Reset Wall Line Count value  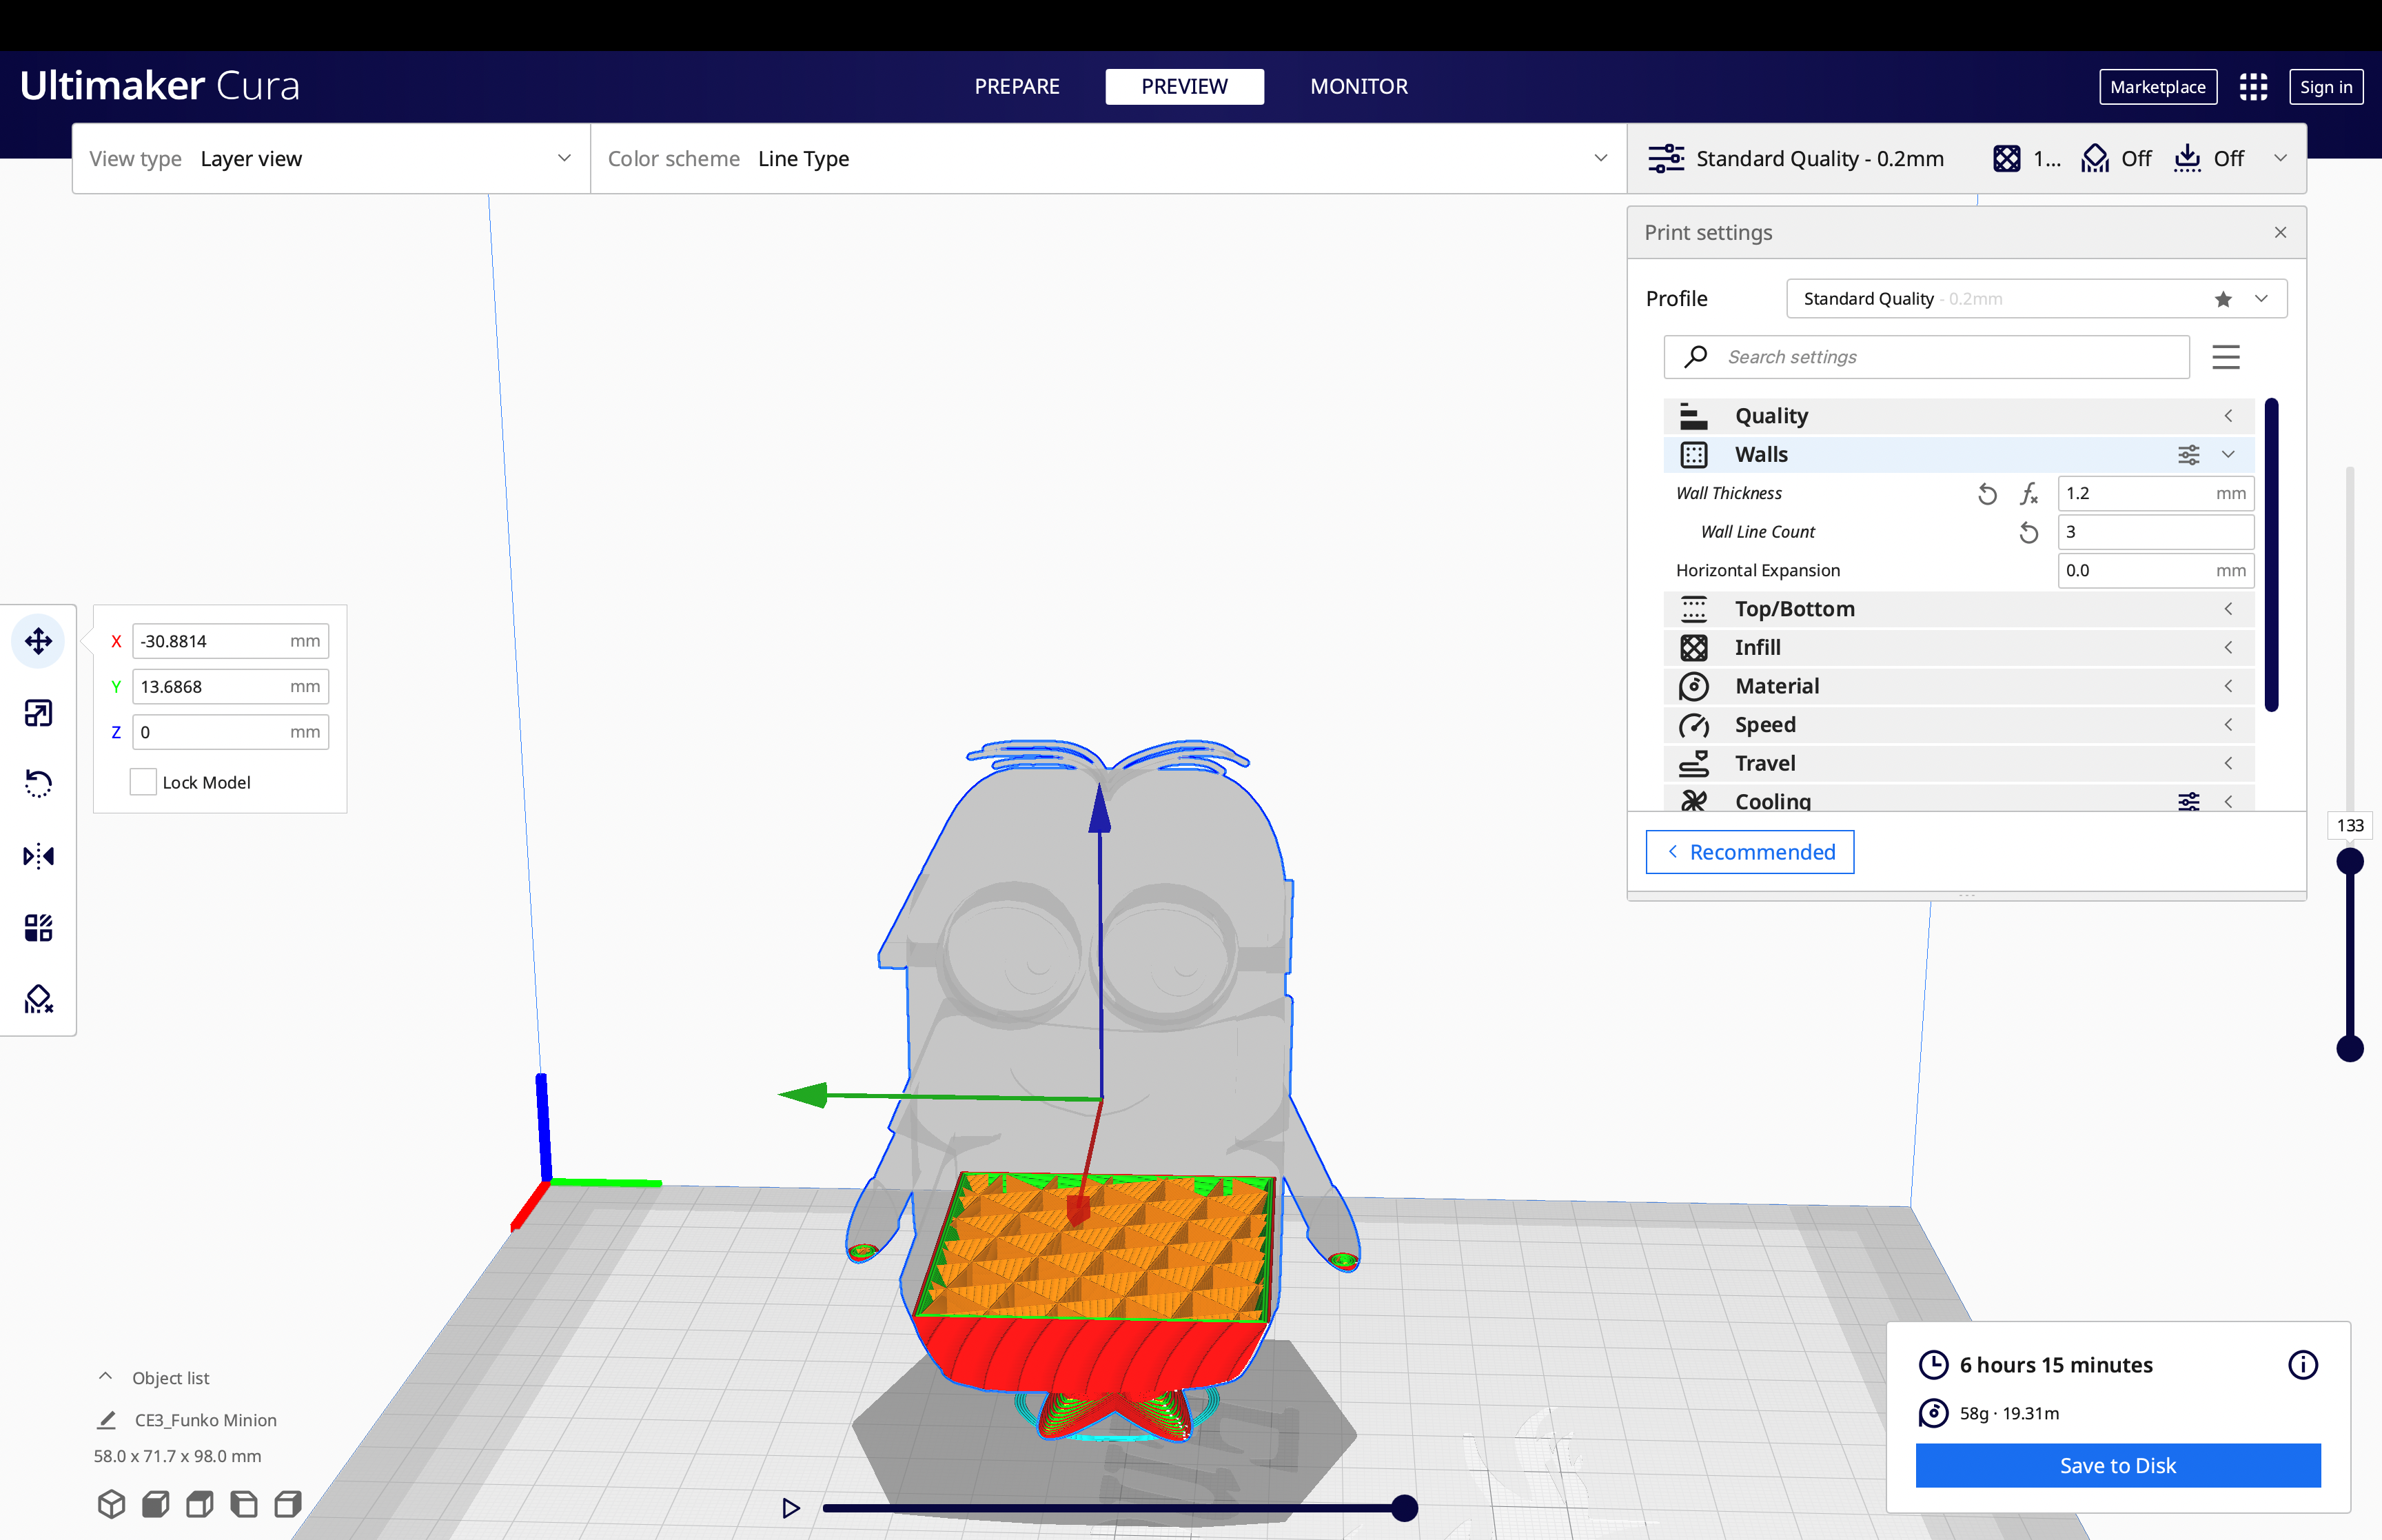point(2028,533)
